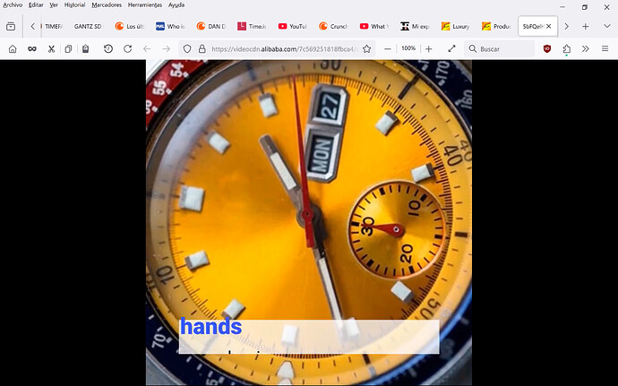Go forward one page
618x386 pixels.
[x=167, y=49]
